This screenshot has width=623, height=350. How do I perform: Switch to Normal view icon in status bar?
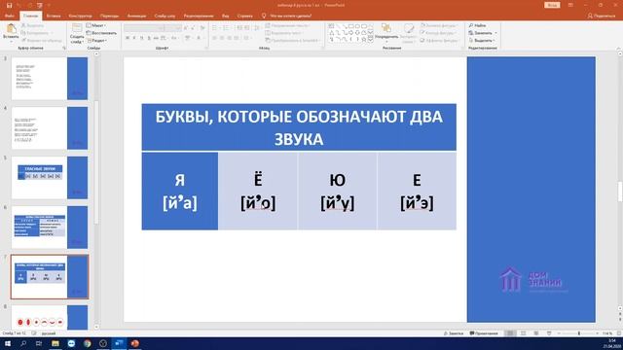[510, 333]
